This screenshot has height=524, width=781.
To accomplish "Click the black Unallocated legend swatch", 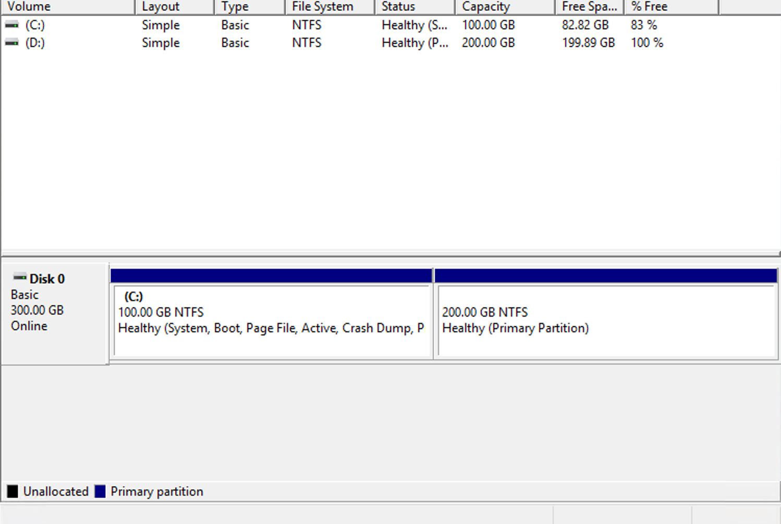I will (11, 491).
